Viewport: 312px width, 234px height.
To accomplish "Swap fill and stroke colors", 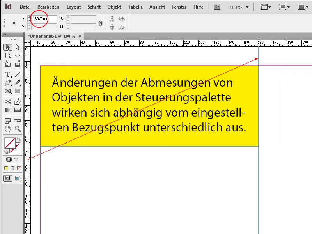I will [19, 139].
